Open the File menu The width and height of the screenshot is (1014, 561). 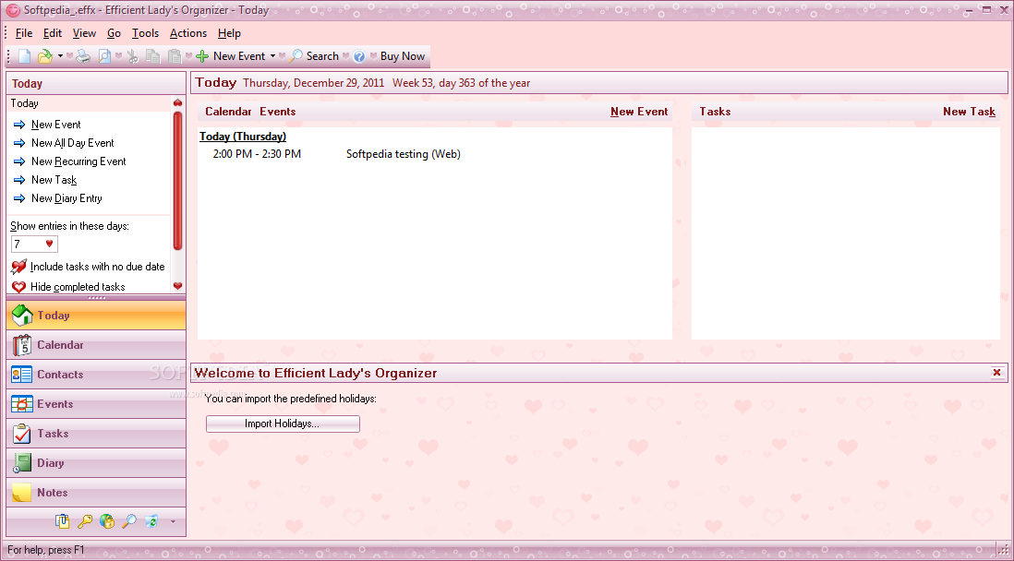(24, 33)
